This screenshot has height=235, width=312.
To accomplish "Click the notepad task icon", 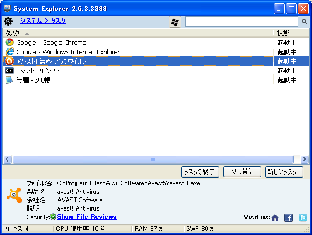I will [x=9, y=80].
